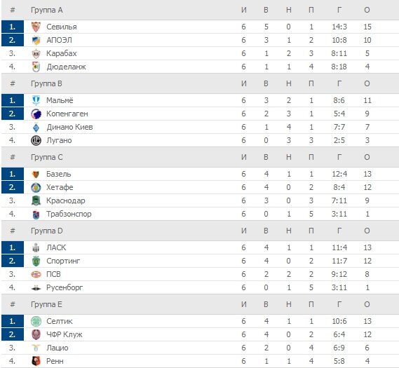The height and width of the screenshot is (368, 399).
Task: Click the Копенгаген lion logo
Action: (36, 114)
